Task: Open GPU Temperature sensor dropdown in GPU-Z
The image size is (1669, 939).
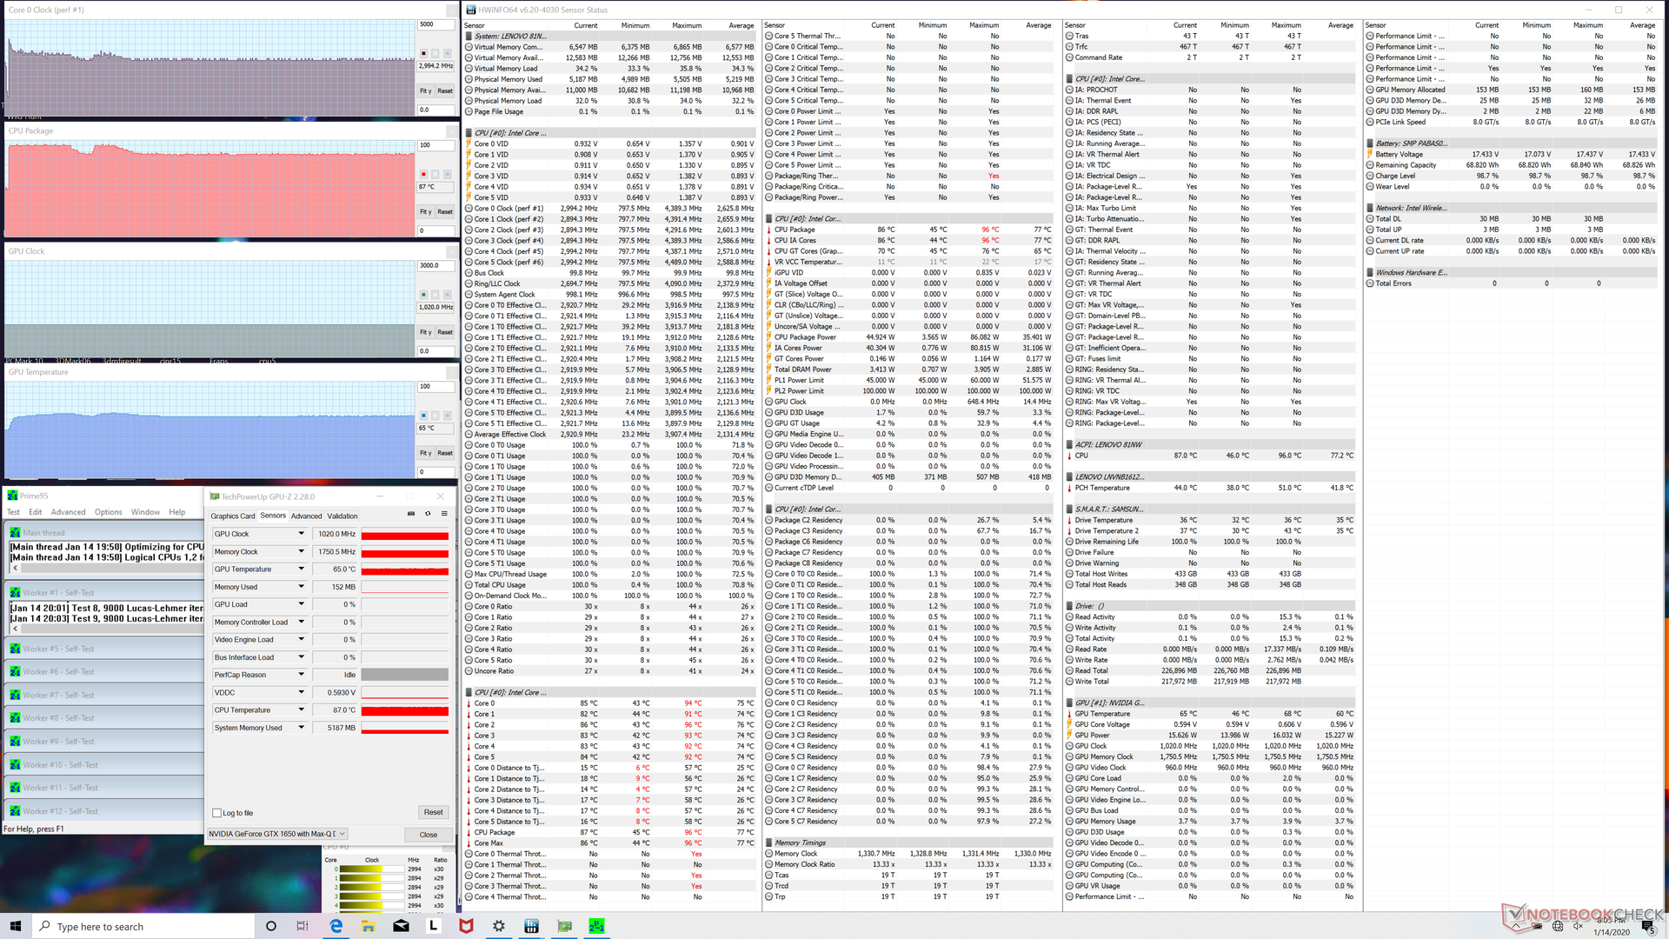Action: pos(302,569)
